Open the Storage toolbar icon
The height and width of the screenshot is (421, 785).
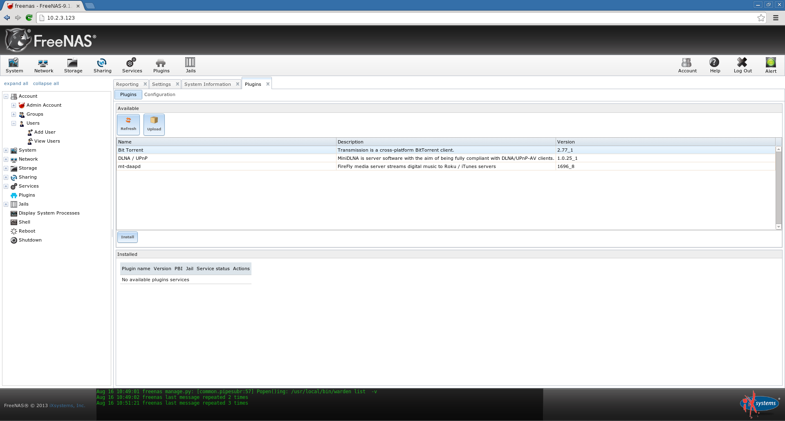73,65
